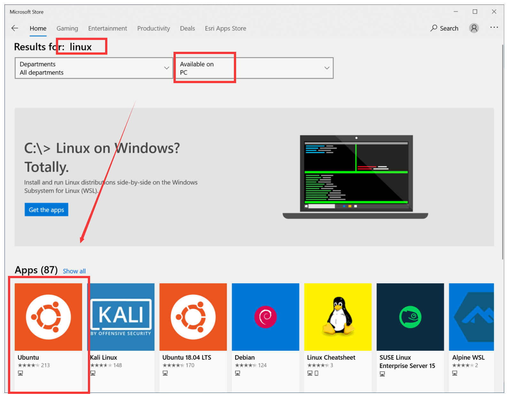Image resolution: width=509 pixels, height=399 pixels.
Task: Click the Kali Linux title text
Action: coord(104,357)
